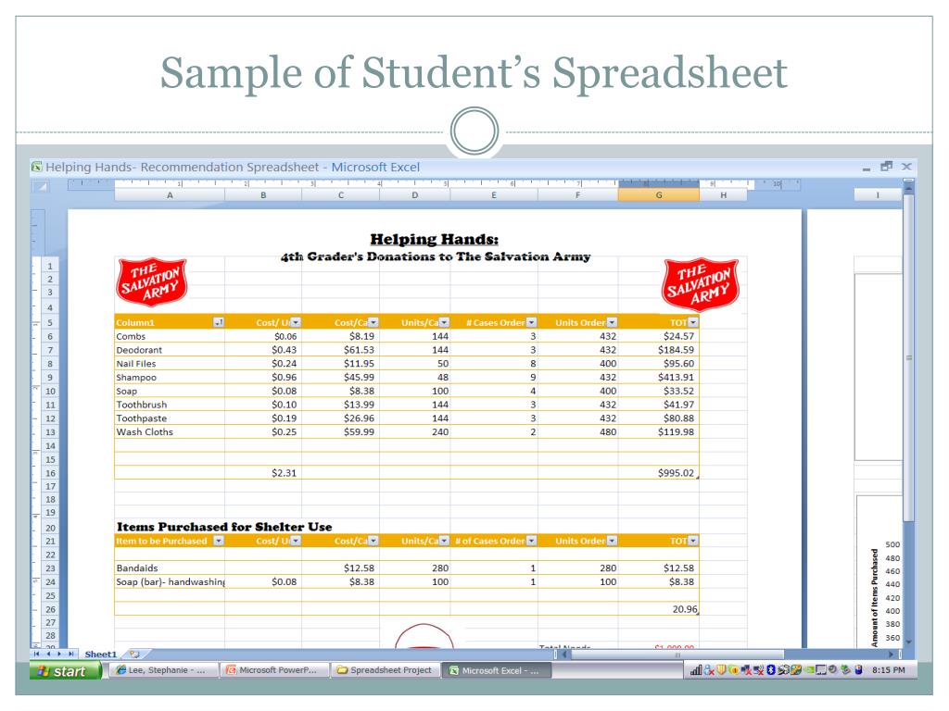949x711 pixels.
Task: Click the horizontal scrollbar left arrow
Action: click(x=566, y=655)
